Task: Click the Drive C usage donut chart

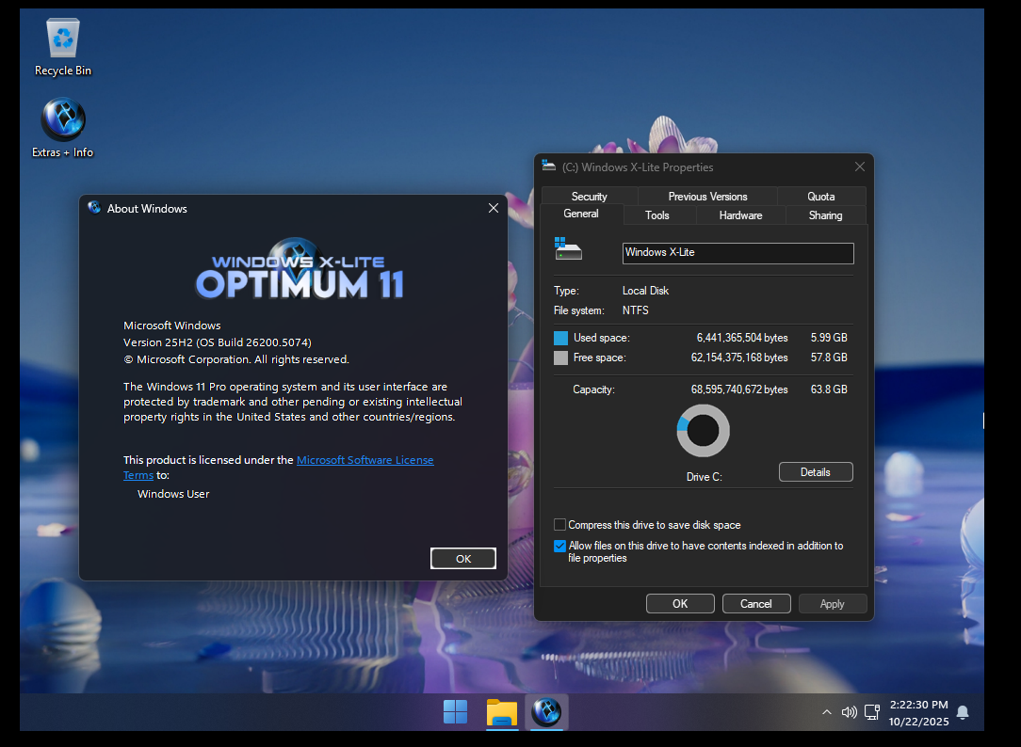Action: click(704, 430)
